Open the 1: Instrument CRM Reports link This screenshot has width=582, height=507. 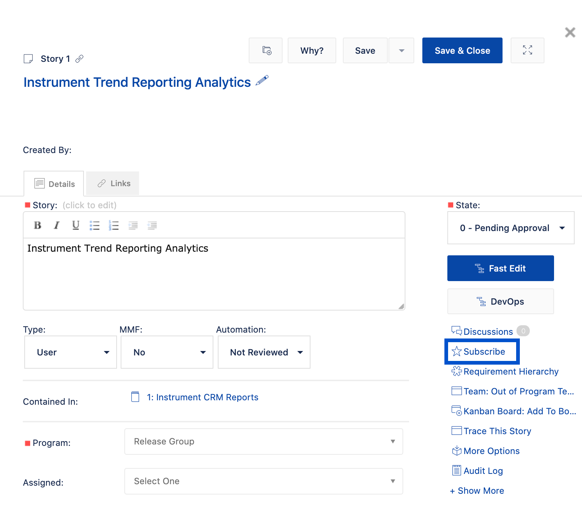coord(203,397)
